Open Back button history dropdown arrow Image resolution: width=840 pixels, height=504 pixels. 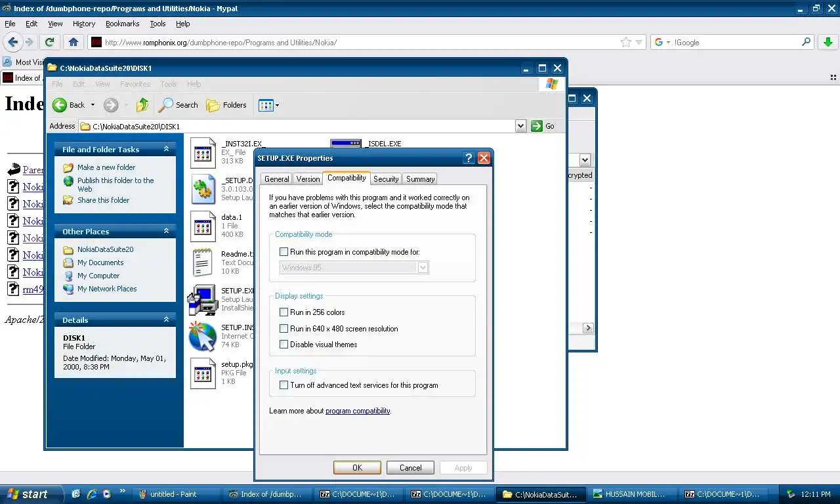[x=93, y=105]
